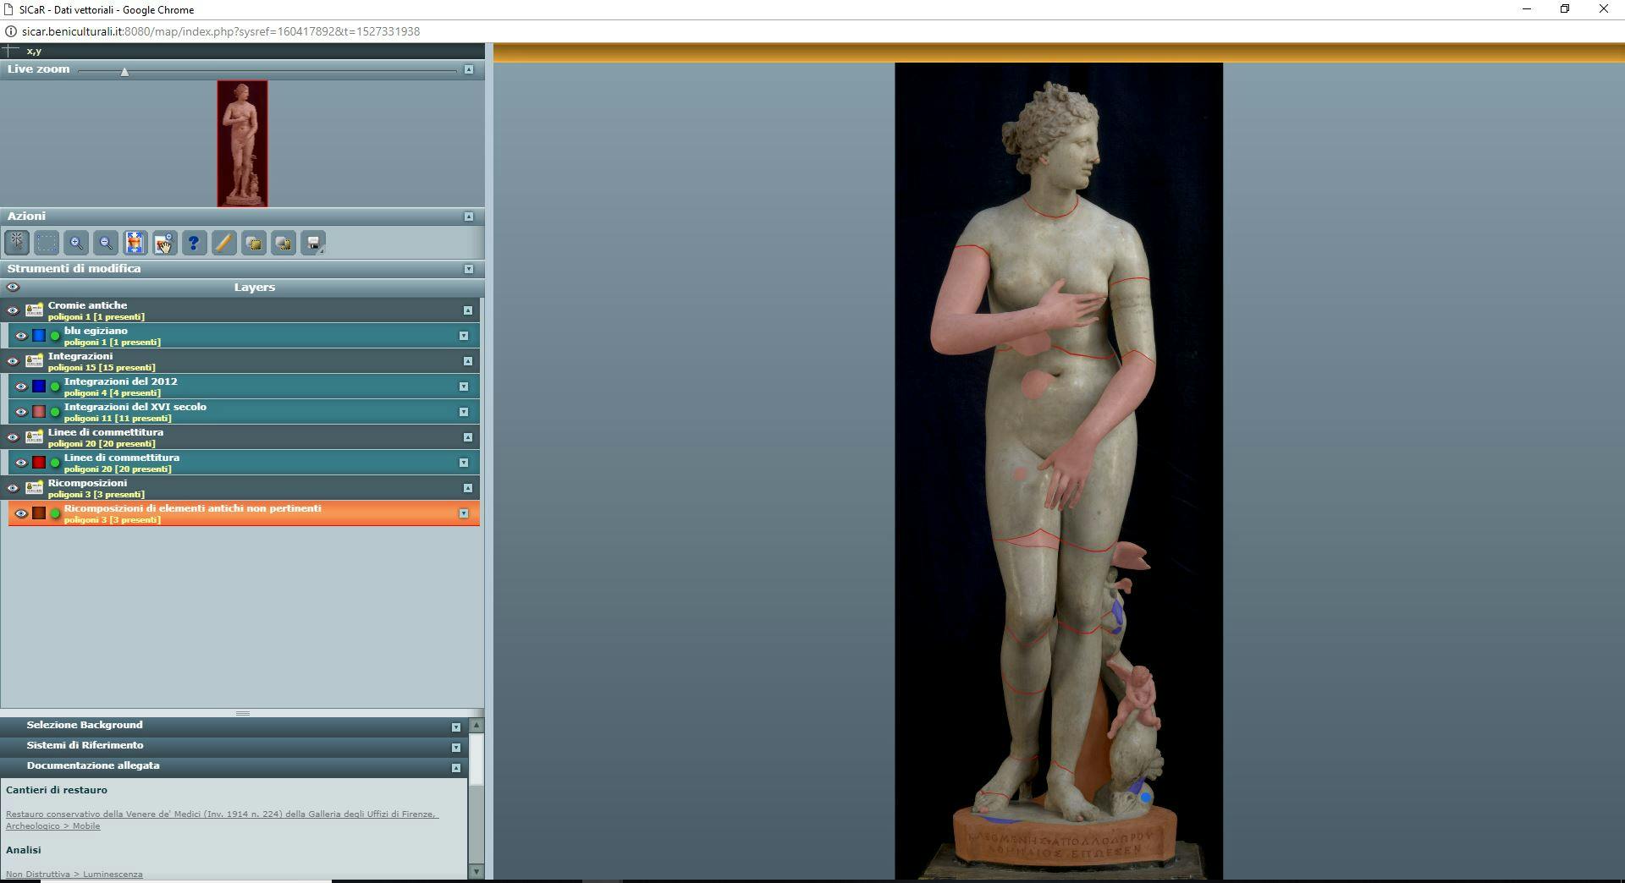Click the x,y crosshair coordinates icon

coord(10,51)
